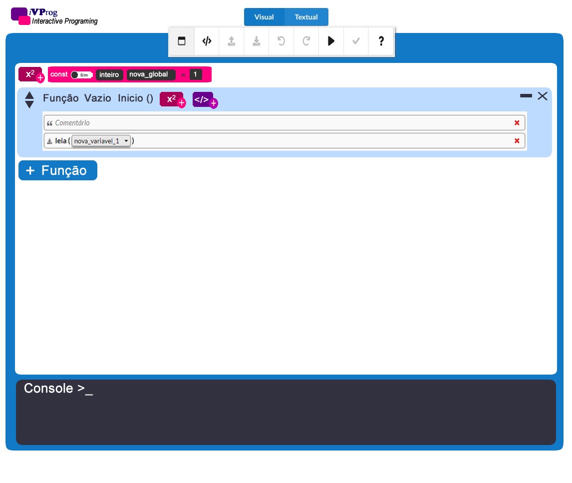Switch to the Visual tab
This screenshot has width=572, height=483.
(264, 17)
